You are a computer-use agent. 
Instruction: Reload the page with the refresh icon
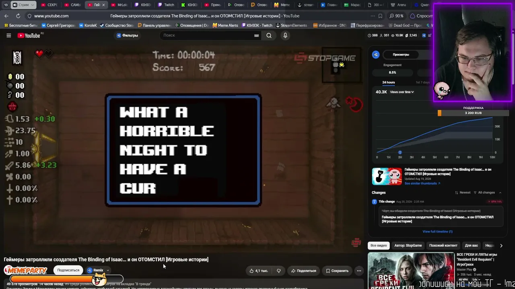18,16
